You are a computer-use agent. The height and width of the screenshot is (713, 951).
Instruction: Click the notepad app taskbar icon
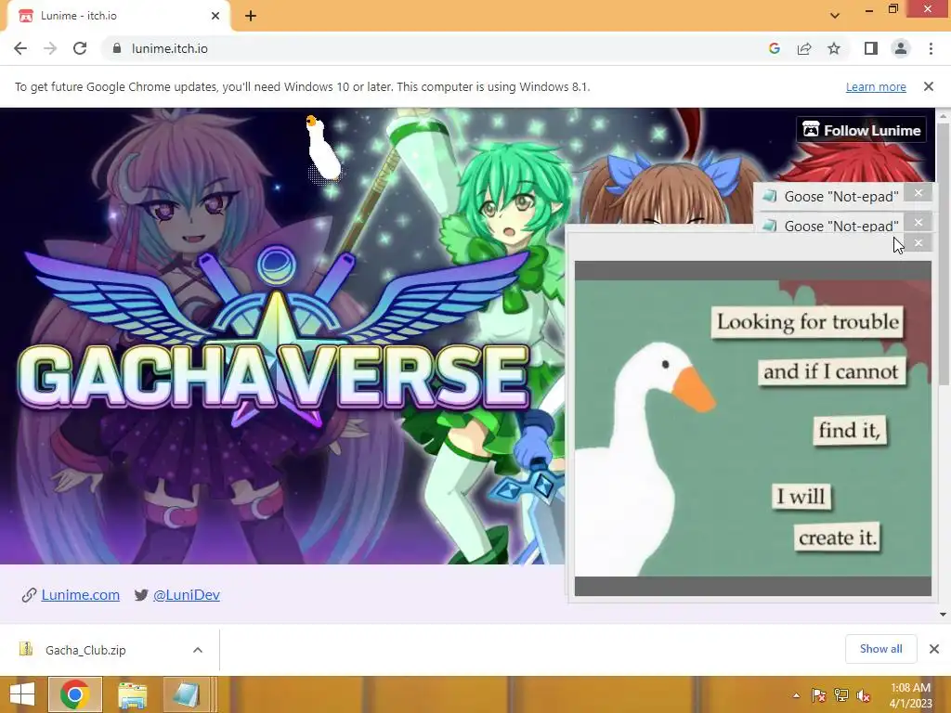pyautogui.click(x=188, y=694)
